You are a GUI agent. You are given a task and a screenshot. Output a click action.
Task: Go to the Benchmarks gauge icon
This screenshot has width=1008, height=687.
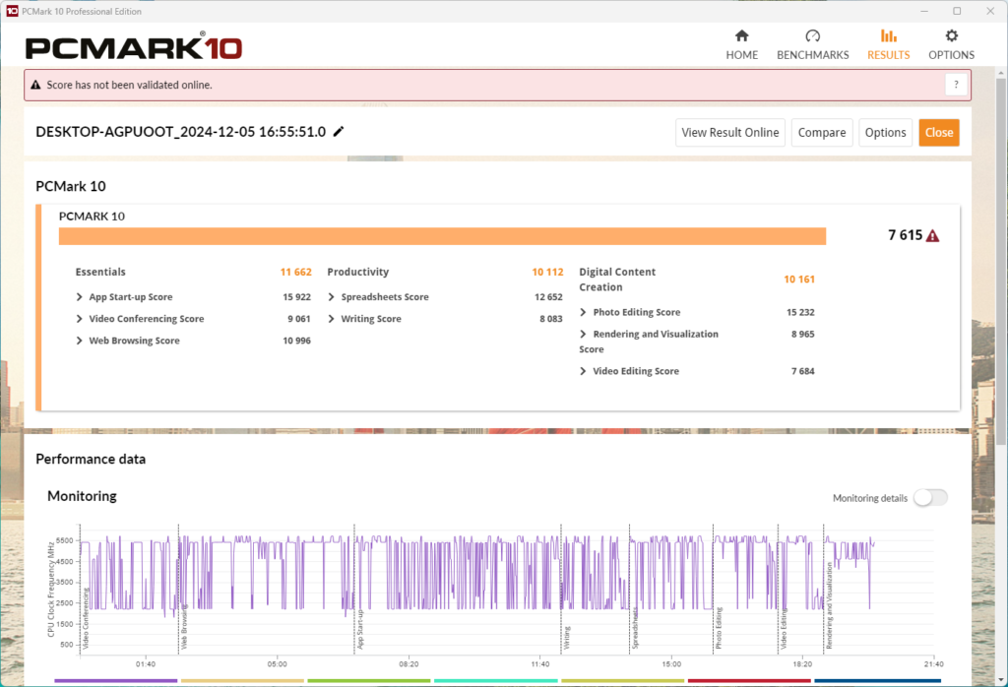(812, 36)
